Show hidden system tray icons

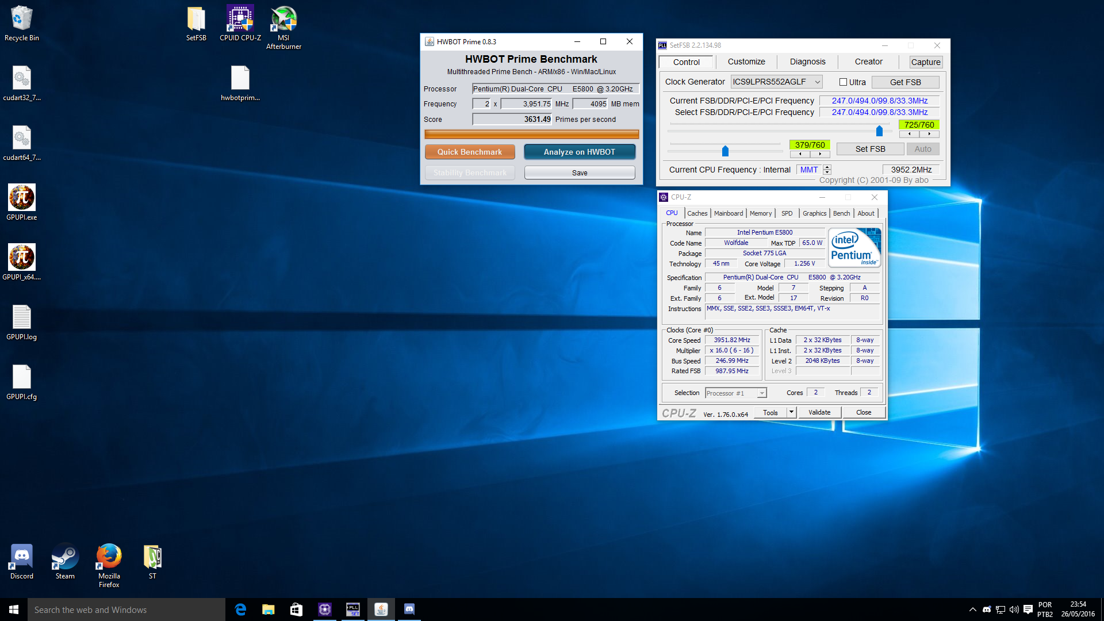972,609
